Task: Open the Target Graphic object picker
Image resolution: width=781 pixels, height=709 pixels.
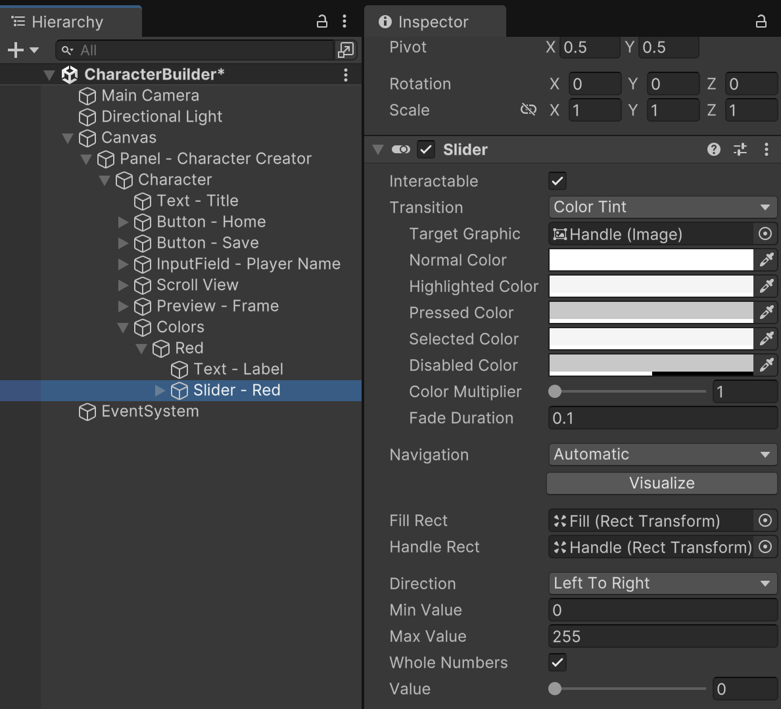Action: (765, 233)
